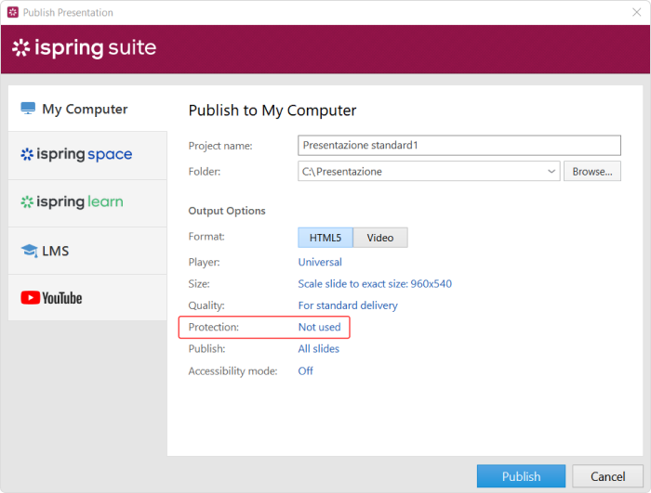Viewport: 651px width, 493px height.
Task: Click the Publish to My Computer heading
Action: coord(272,110)
